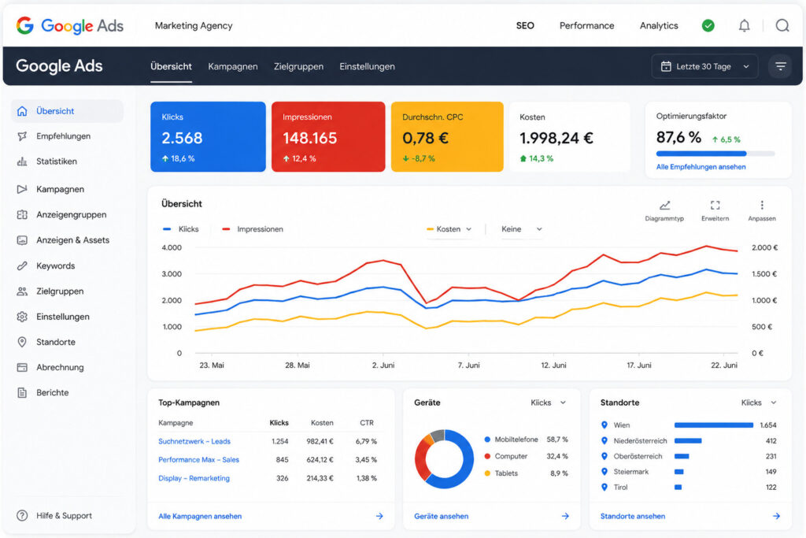Click the Optimierungsfaktor progress bar

point(715,154)
